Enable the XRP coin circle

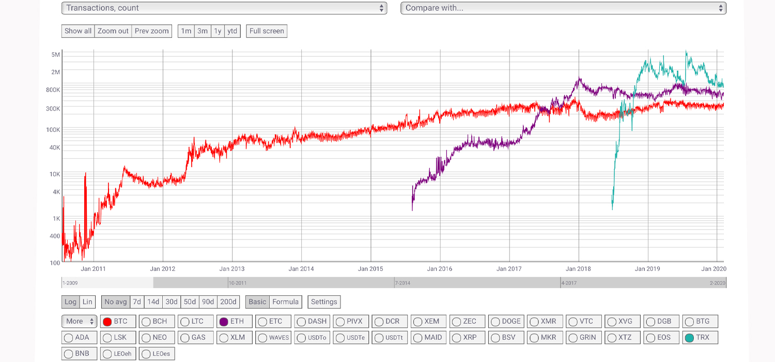tap(457, 338)
